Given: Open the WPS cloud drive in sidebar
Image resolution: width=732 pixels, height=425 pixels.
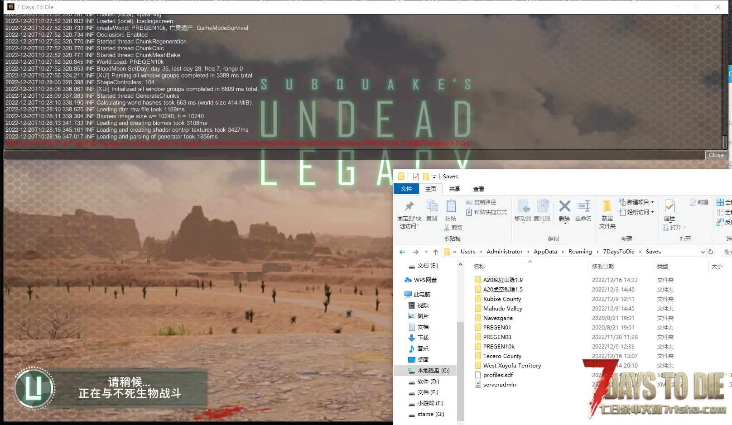Looking at the screenshot, I should point(421,280).
